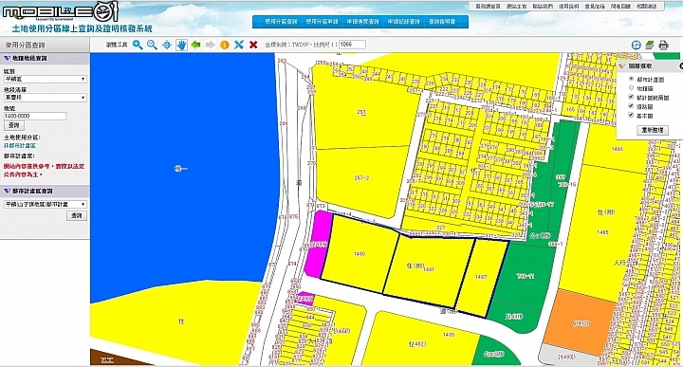Open the print map printer icon
The height and width of the screenshot is (367, 683).
pyautogui.click(x=663, y=45)
